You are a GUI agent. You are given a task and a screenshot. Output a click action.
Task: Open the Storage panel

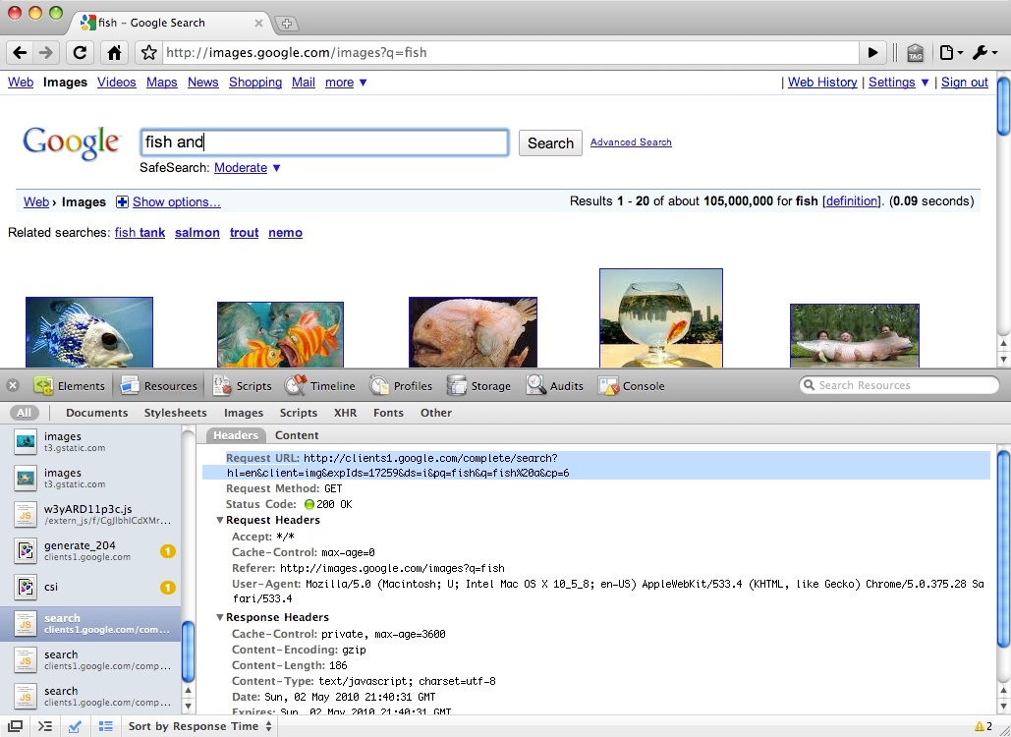[479, 385]
